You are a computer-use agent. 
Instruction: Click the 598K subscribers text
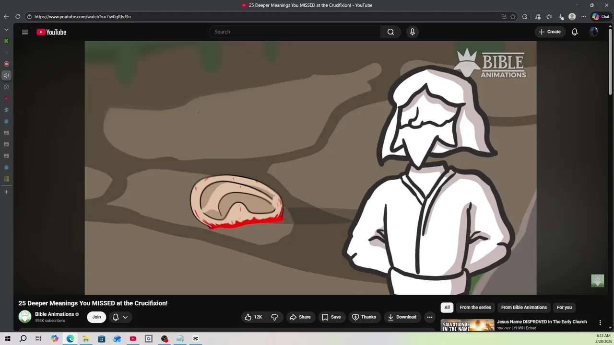pyautogui.click(x=50, y=321)
